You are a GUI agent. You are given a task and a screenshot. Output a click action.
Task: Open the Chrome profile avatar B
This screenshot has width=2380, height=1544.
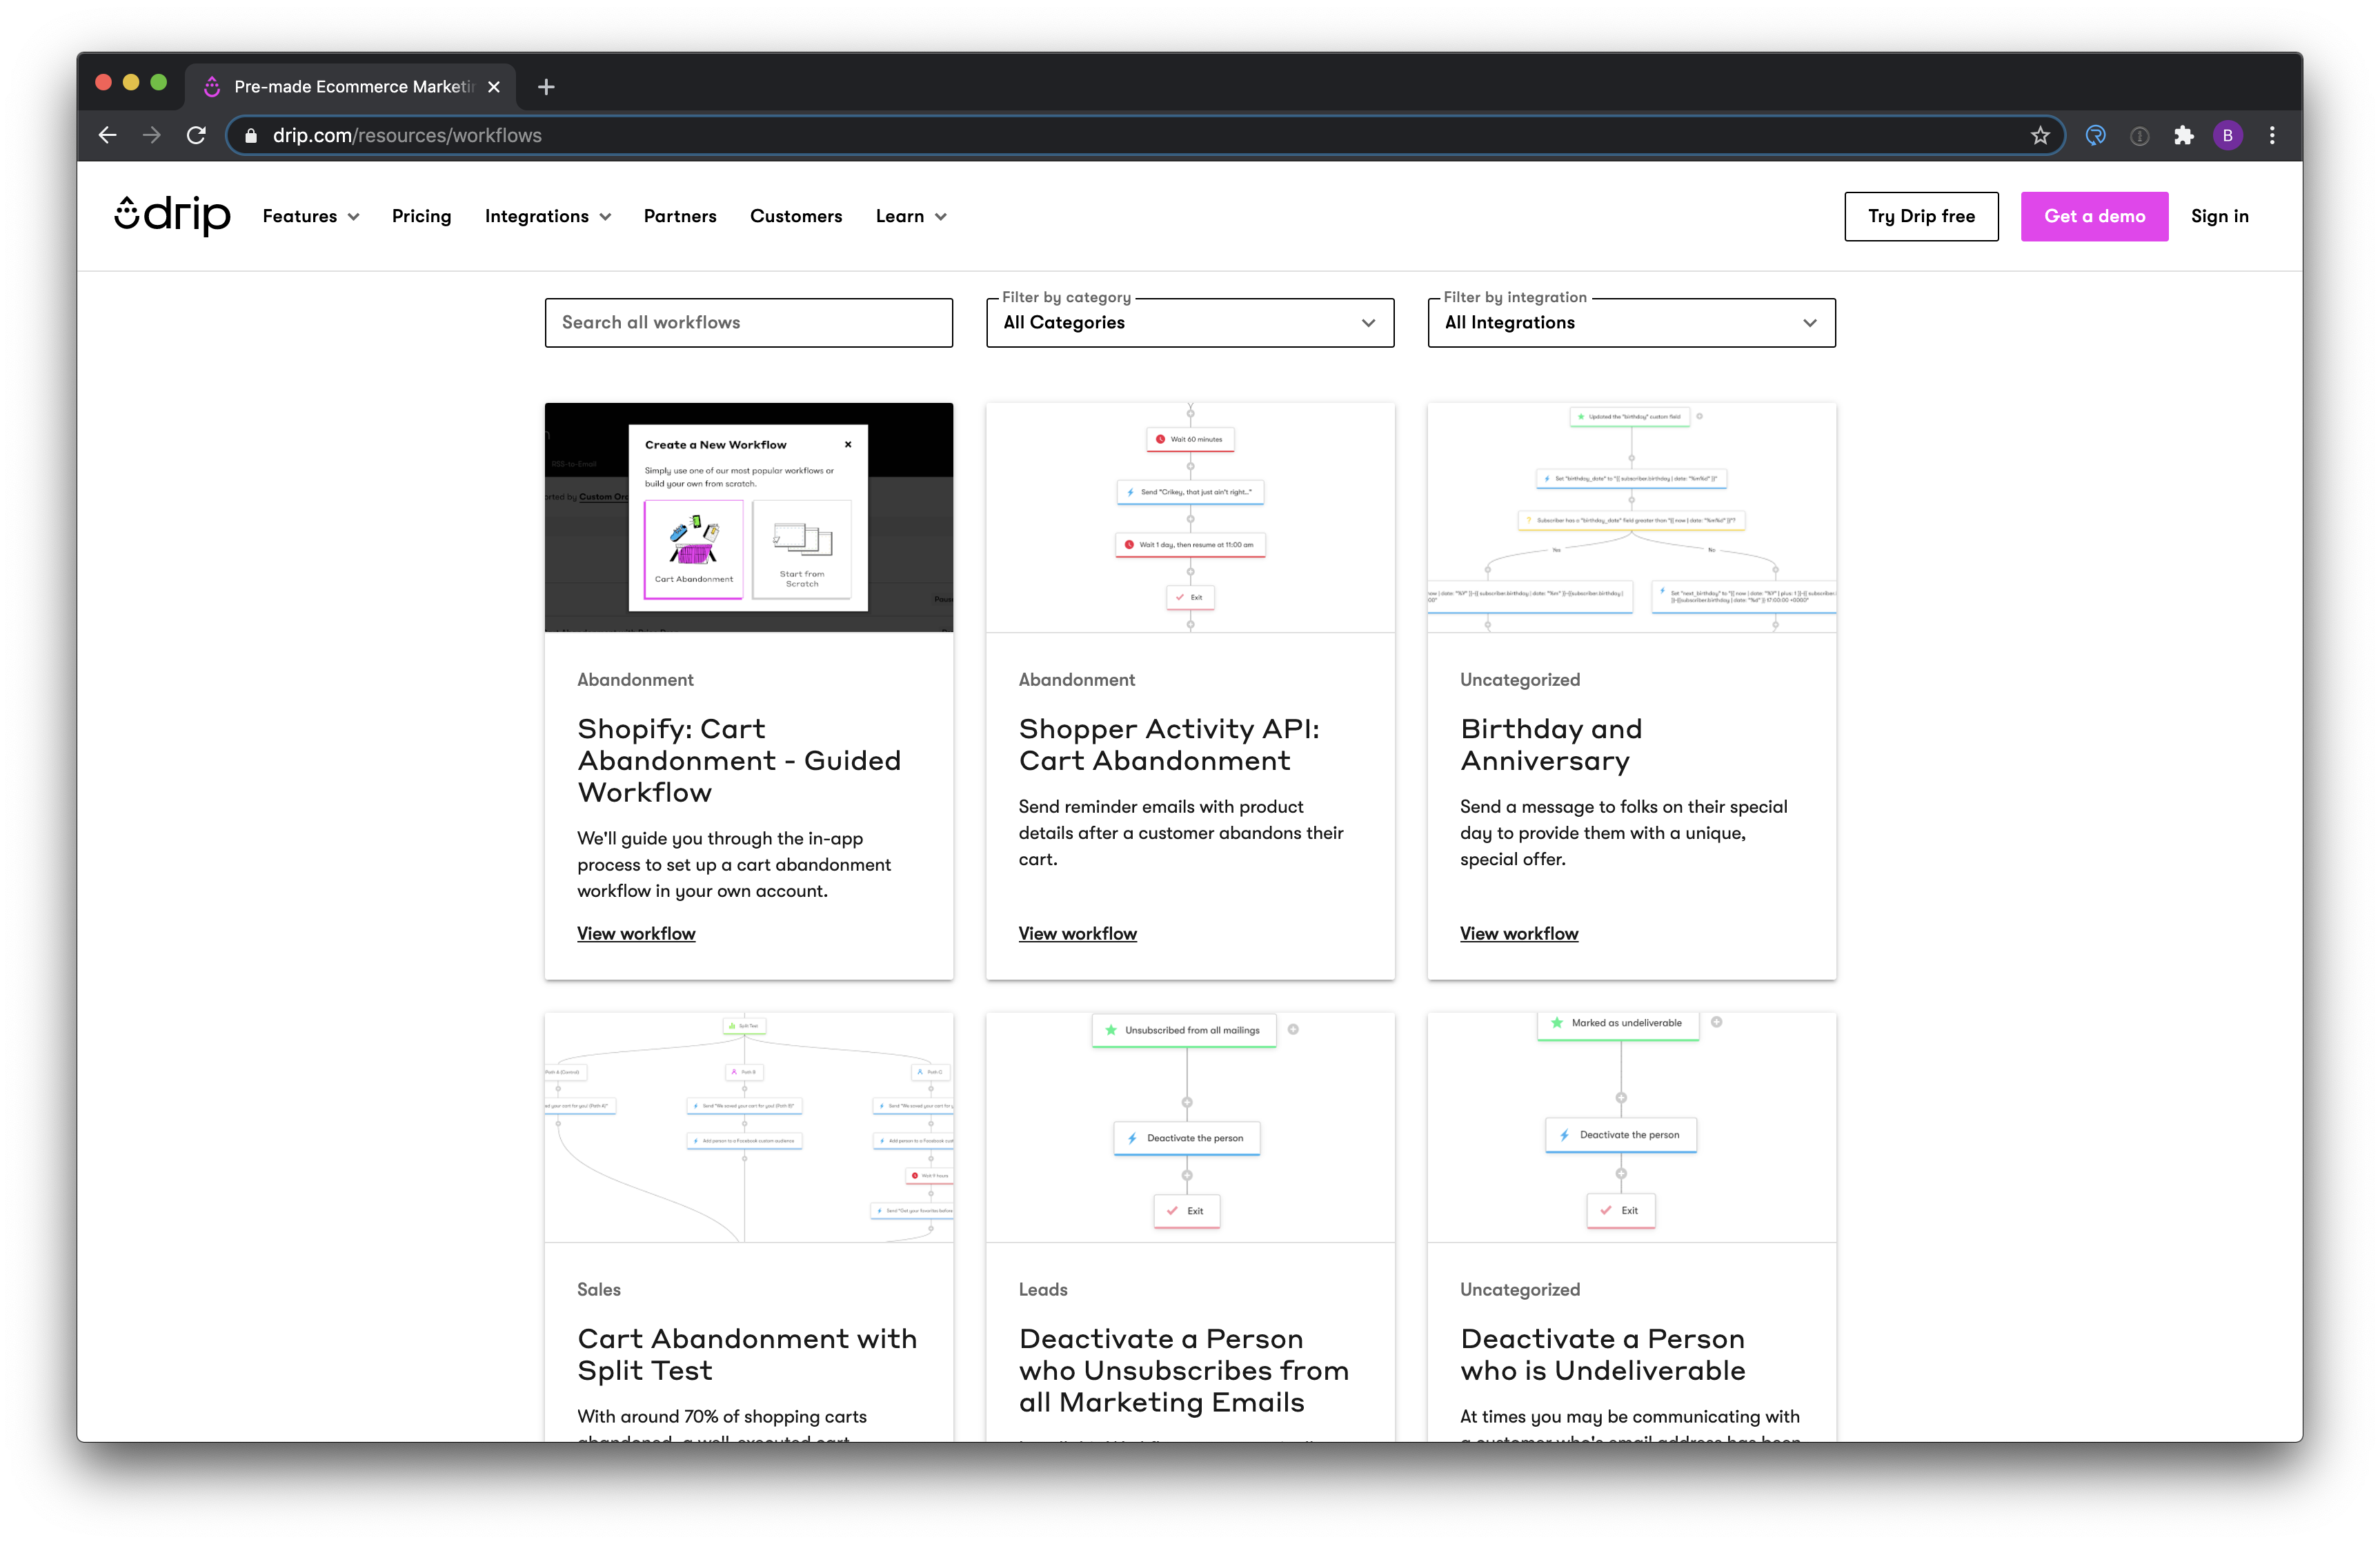(2227, 135)
